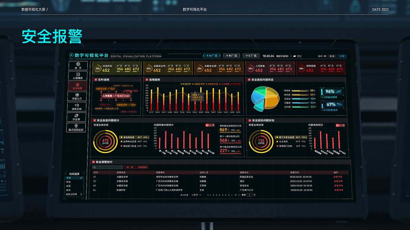Click the magnifier icon in search box

pyautogui.click(x=94, y=167)
